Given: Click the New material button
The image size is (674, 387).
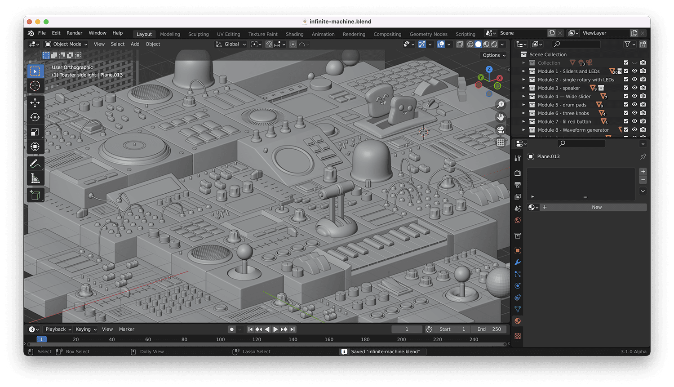Looking at the screenshot, I should point(596,207).
